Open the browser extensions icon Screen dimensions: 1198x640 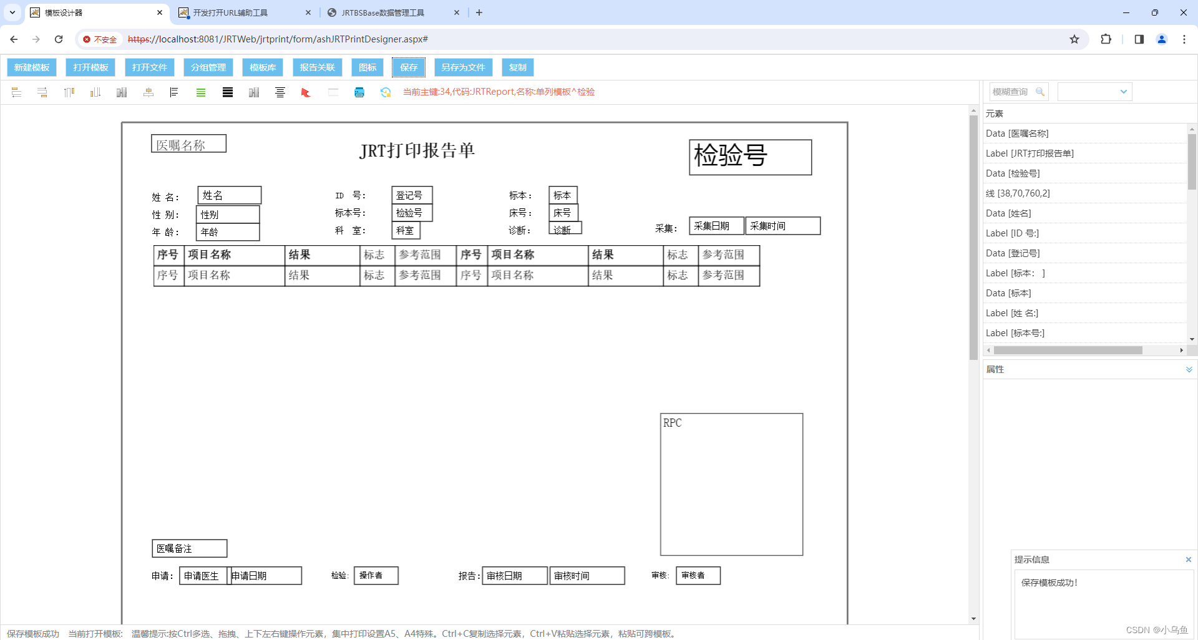tap(1106, 39)
